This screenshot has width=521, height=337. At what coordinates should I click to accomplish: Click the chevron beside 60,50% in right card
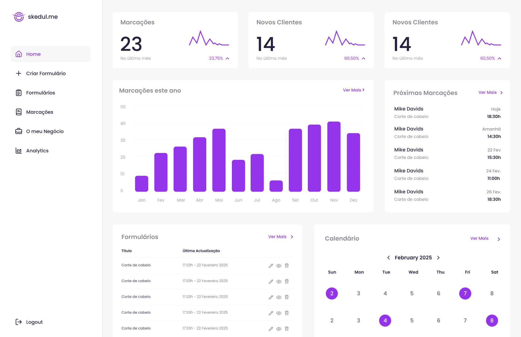click(500, 59)
